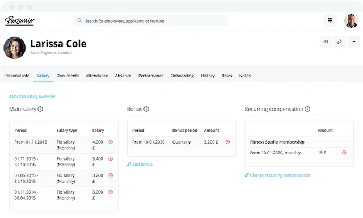The image size is (363, 218).
Task: Remove the Fitness Studio Membership compensation
Action: pyautogui.click(x=344, y=153)
